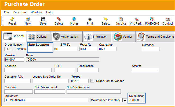
Task: Switch to the Information tab
Action: pos(97,37)
